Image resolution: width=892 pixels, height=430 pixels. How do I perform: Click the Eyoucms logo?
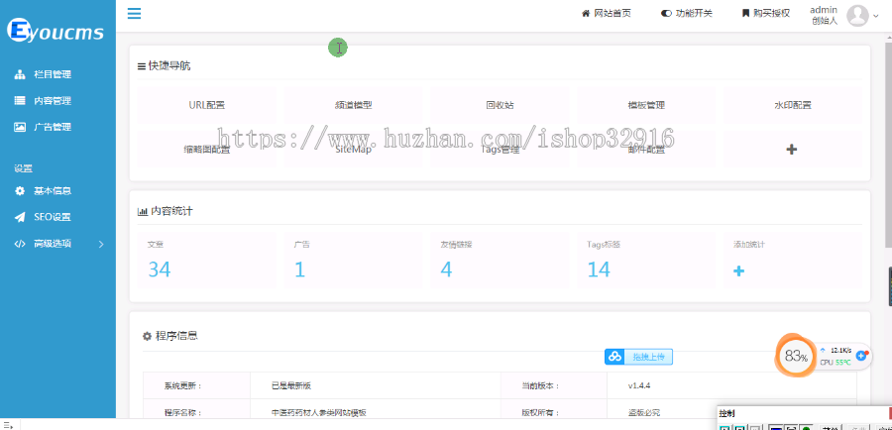coord(56,32)
